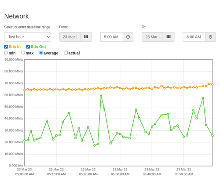
Task: Click the '05:10:00 AM' x-axis label
Action: click(56, 174)
